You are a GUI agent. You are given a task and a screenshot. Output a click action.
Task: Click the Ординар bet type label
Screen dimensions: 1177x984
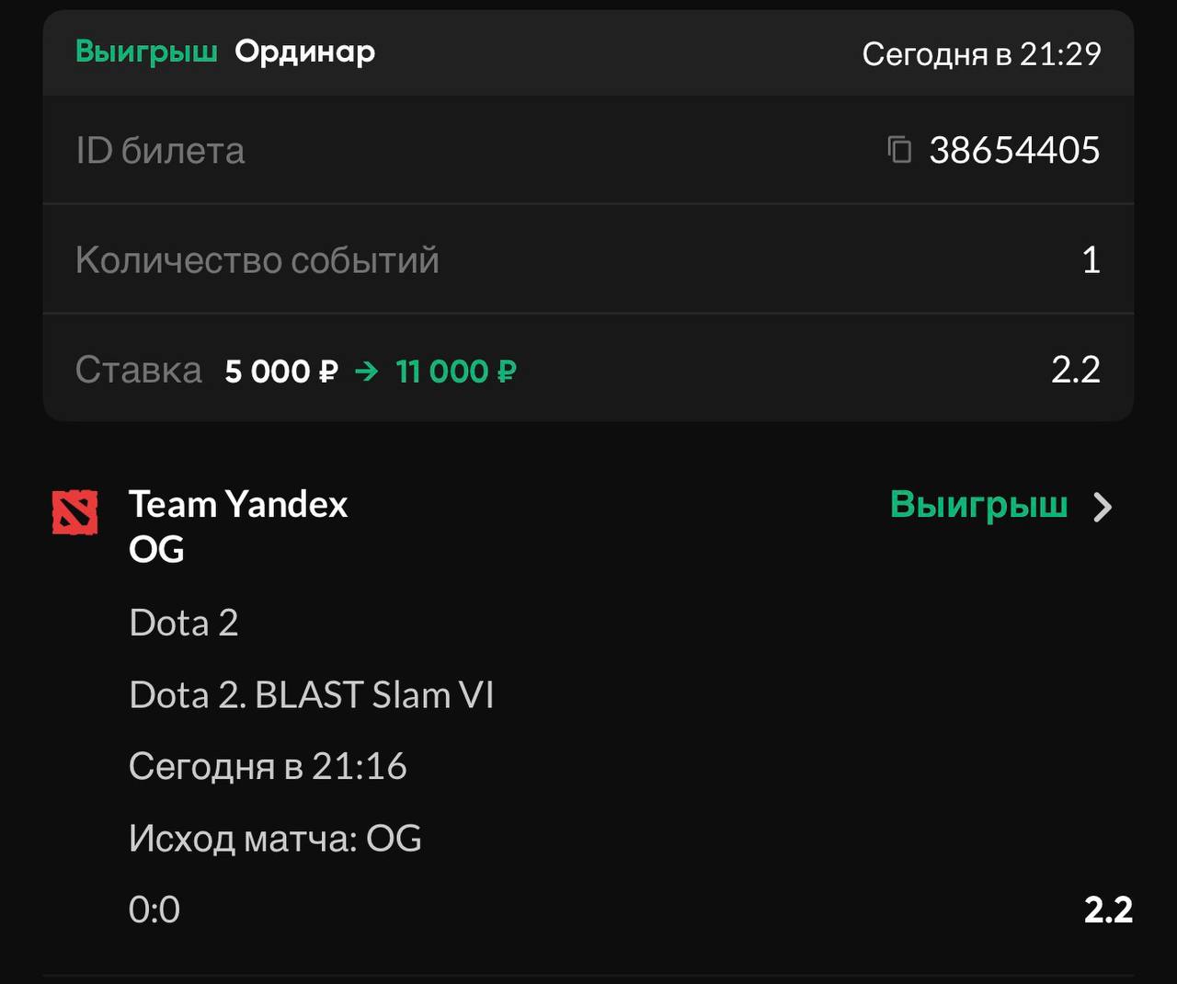(304, 51)
